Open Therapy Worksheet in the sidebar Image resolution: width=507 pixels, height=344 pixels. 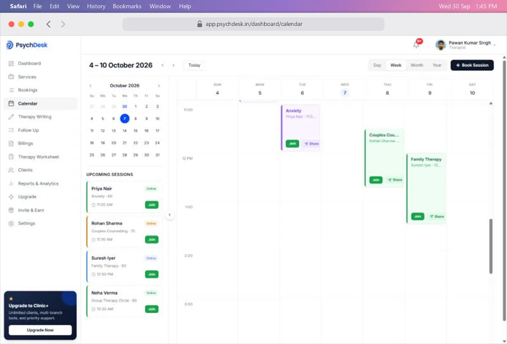point(34,157)
